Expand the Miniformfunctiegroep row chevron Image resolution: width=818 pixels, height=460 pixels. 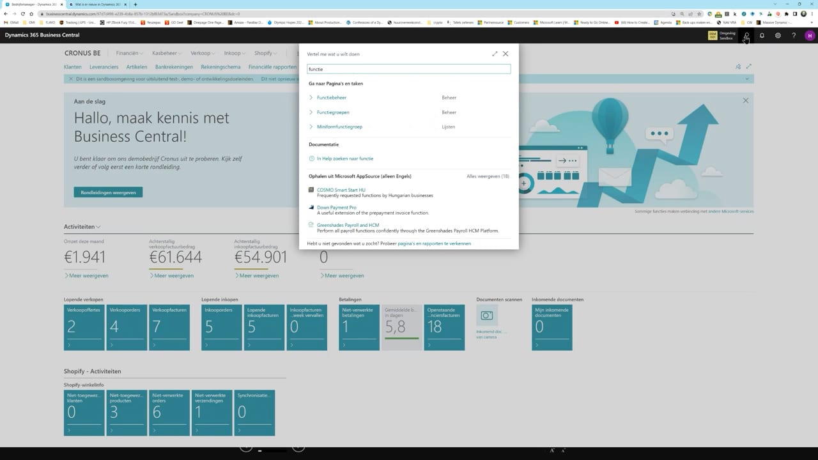coord(311,127)
